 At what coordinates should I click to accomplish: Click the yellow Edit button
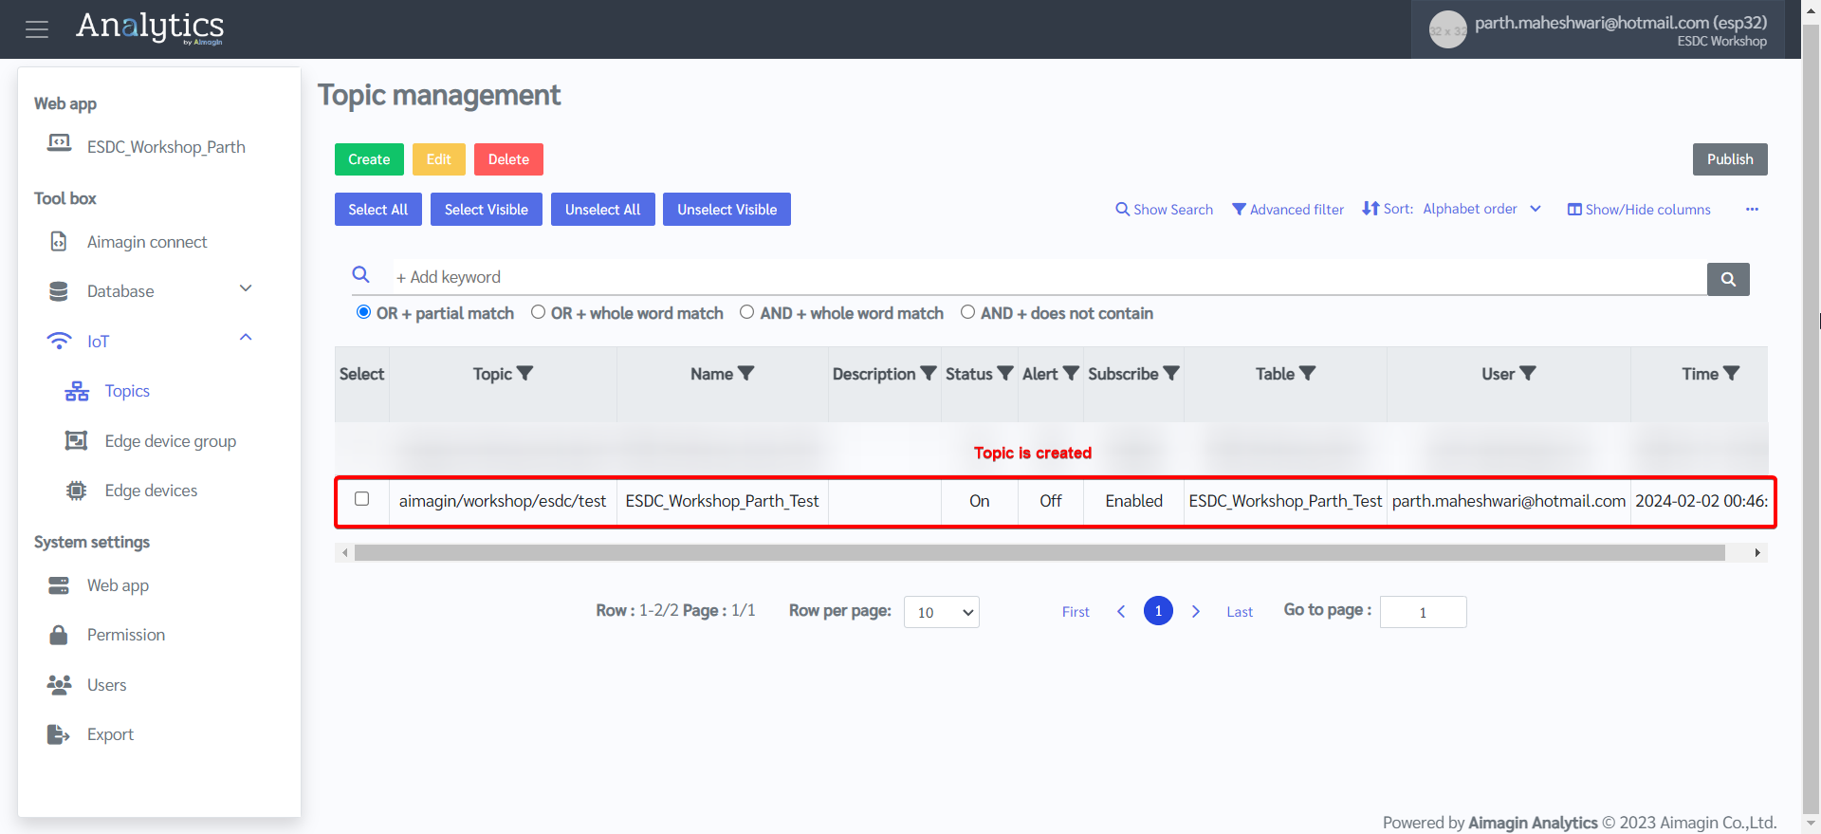pyautogui.click(x=439, y=159)
